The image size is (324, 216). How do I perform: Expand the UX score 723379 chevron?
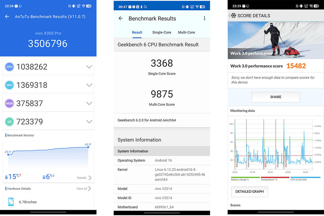[x=89, y=122]
